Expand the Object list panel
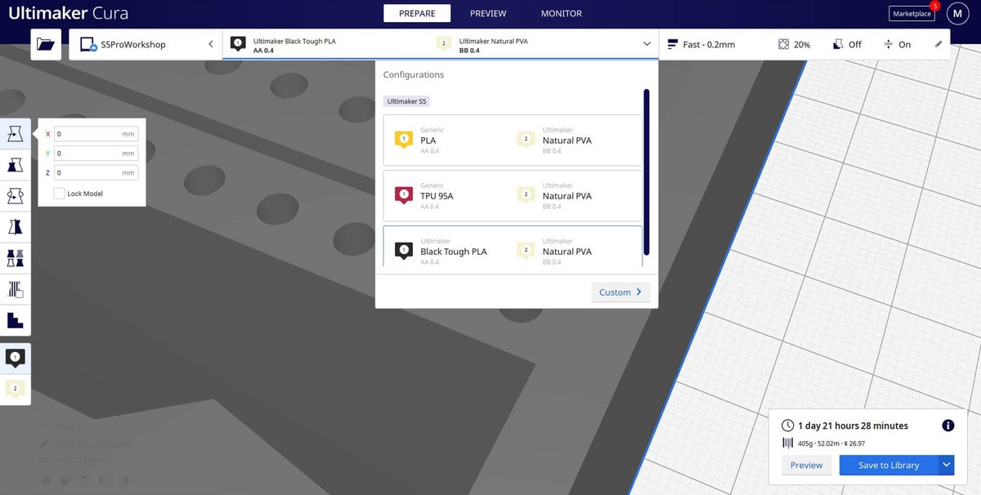 click(62, 426)
